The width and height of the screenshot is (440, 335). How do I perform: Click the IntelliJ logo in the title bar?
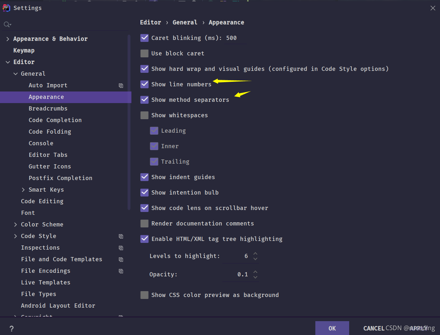[x=6, y=8]
